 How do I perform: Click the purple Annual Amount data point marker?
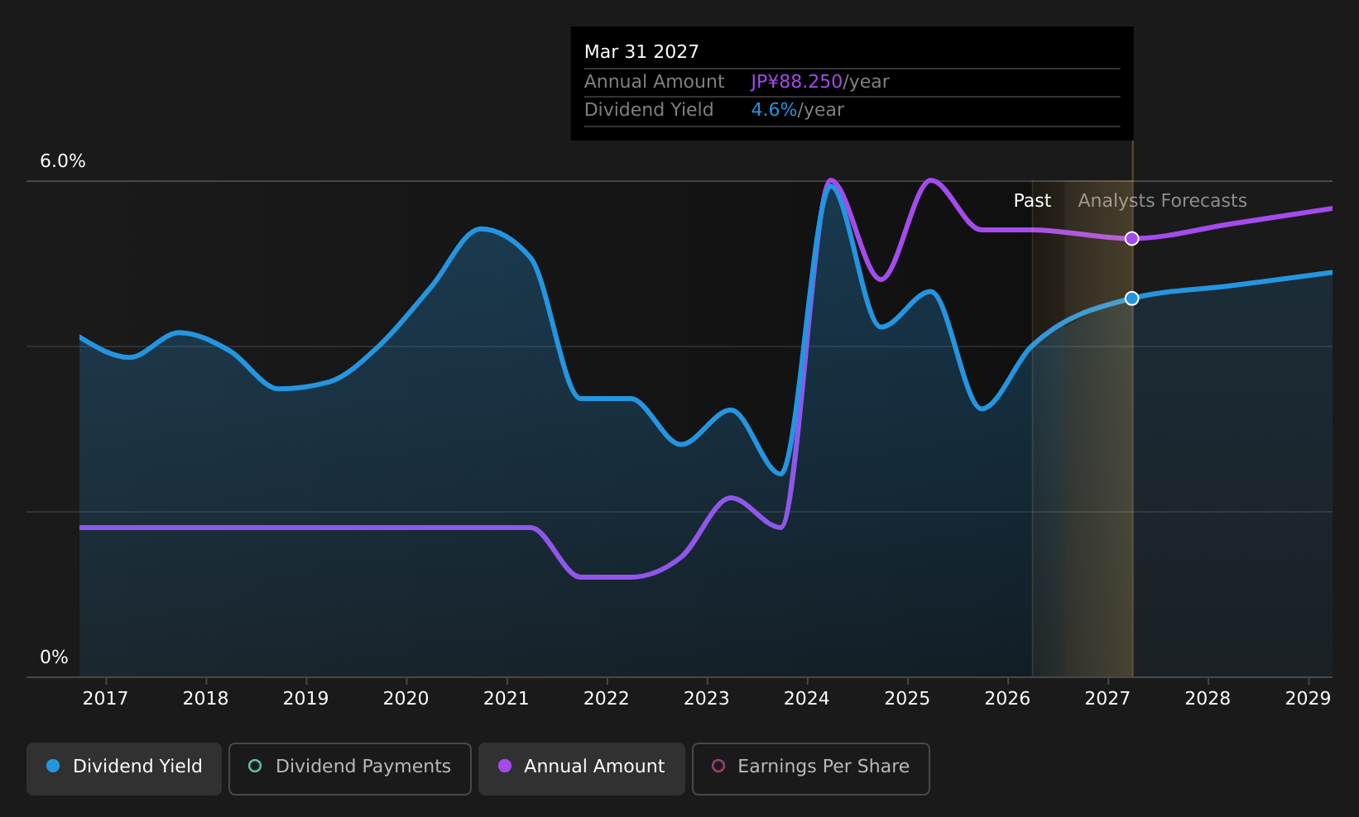click(x=1131, y=238)
